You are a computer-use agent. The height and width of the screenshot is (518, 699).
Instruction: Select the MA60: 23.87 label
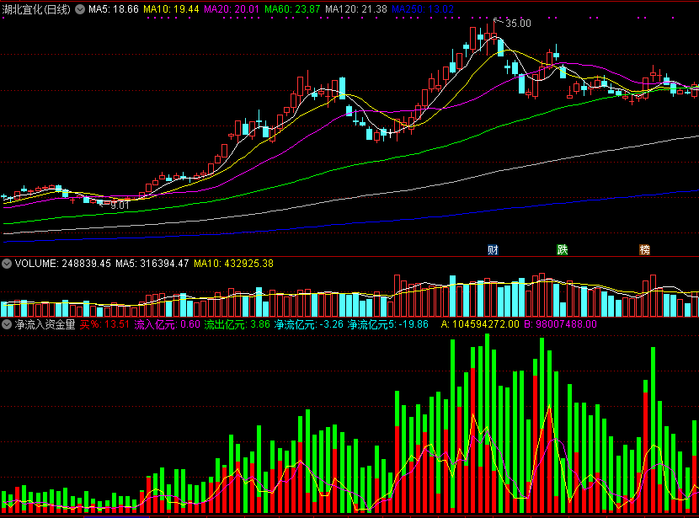tap(292, 9)
